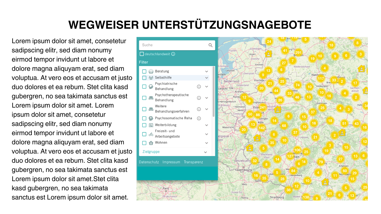The width and height of the screenshot is (381, 214).
Task: Open the Datenschutz link
Action: (x=149, y=162)
